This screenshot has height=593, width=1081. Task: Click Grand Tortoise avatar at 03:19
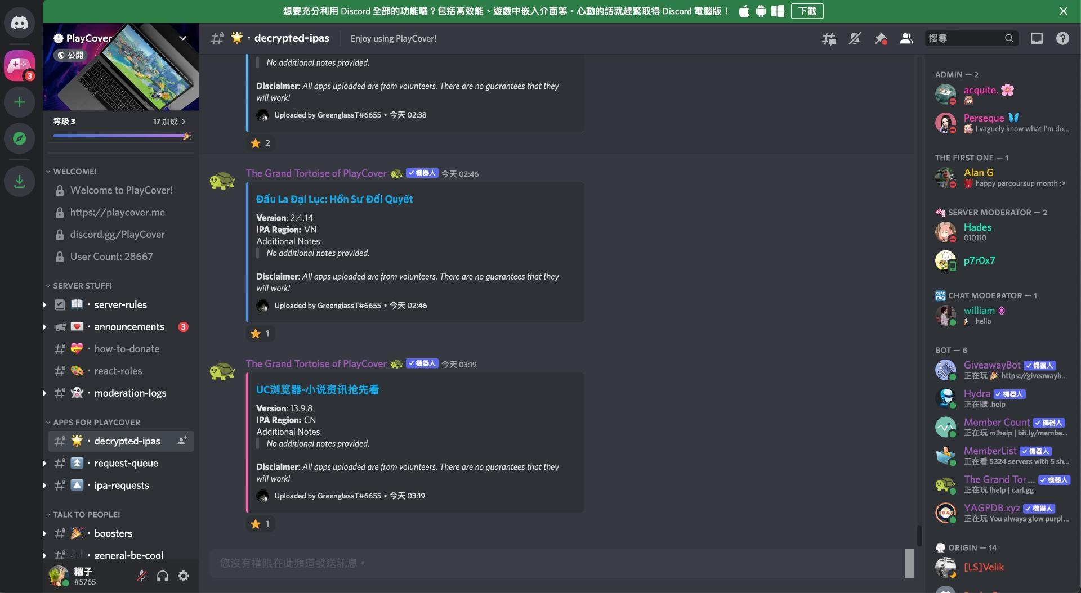pos(222,372)
